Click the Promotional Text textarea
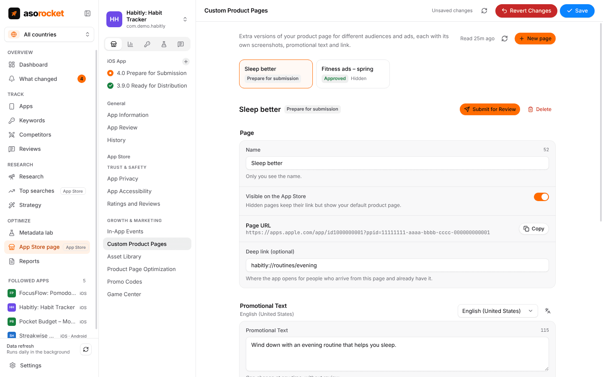This screenshot has width=603, height=377. pyautogui.click(x=397, y=354)
